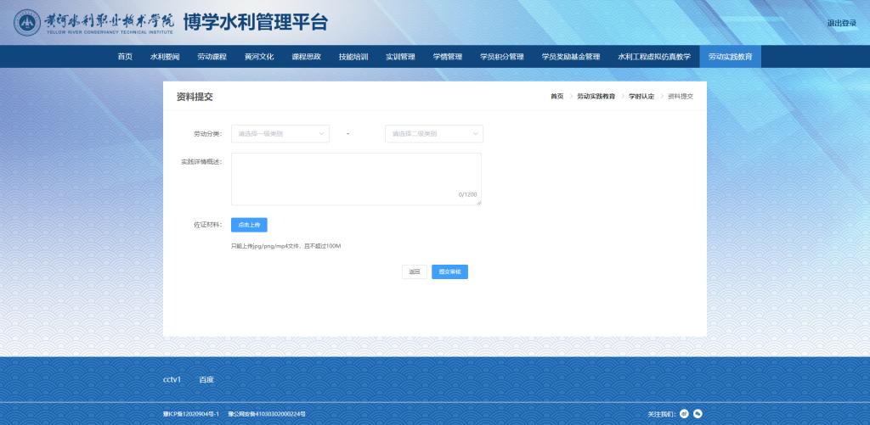870x425 pixels.
Task: Click the WeChat follow-us icon in footer
Action: point(698,414)
